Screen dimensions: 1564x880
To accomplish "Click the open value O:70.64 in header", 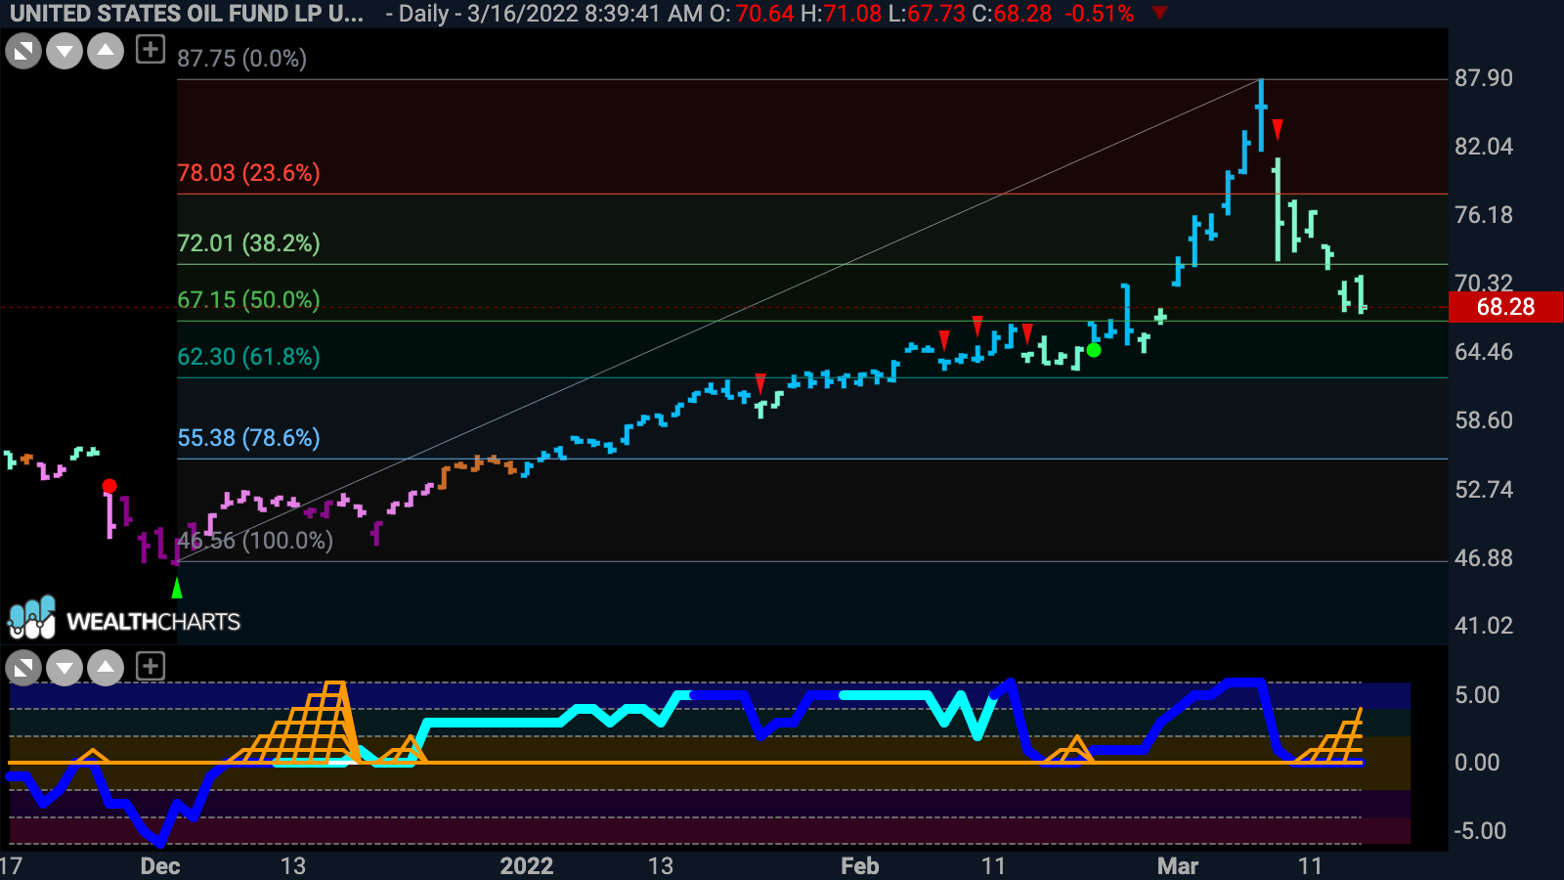I will pyautogui.click(x=752, y=14).
